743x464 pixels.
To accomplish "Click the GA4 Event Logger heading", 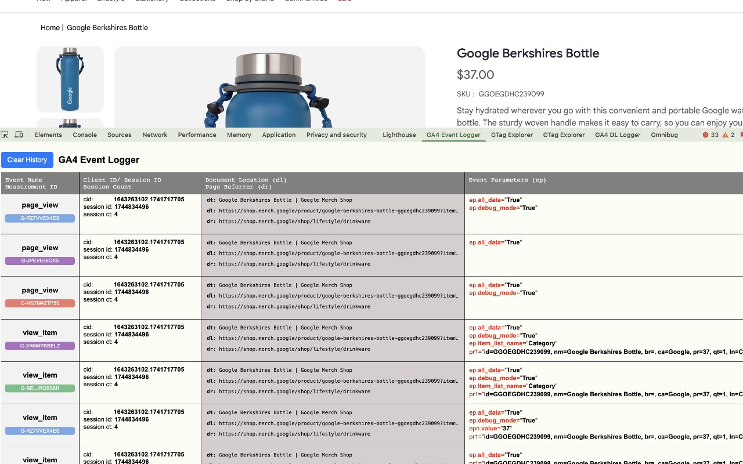I will [x=99, y=160].
